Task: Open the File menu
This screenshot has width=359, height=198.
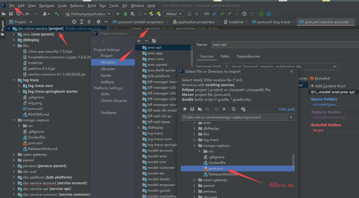Action: 12,5
